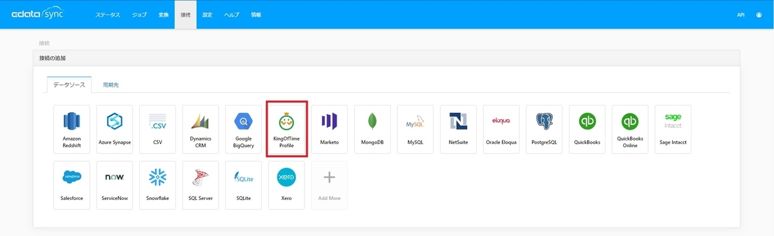Choose the SQL Server data source
This screenshot has height=236, width=774.
(x=201, y=185)
